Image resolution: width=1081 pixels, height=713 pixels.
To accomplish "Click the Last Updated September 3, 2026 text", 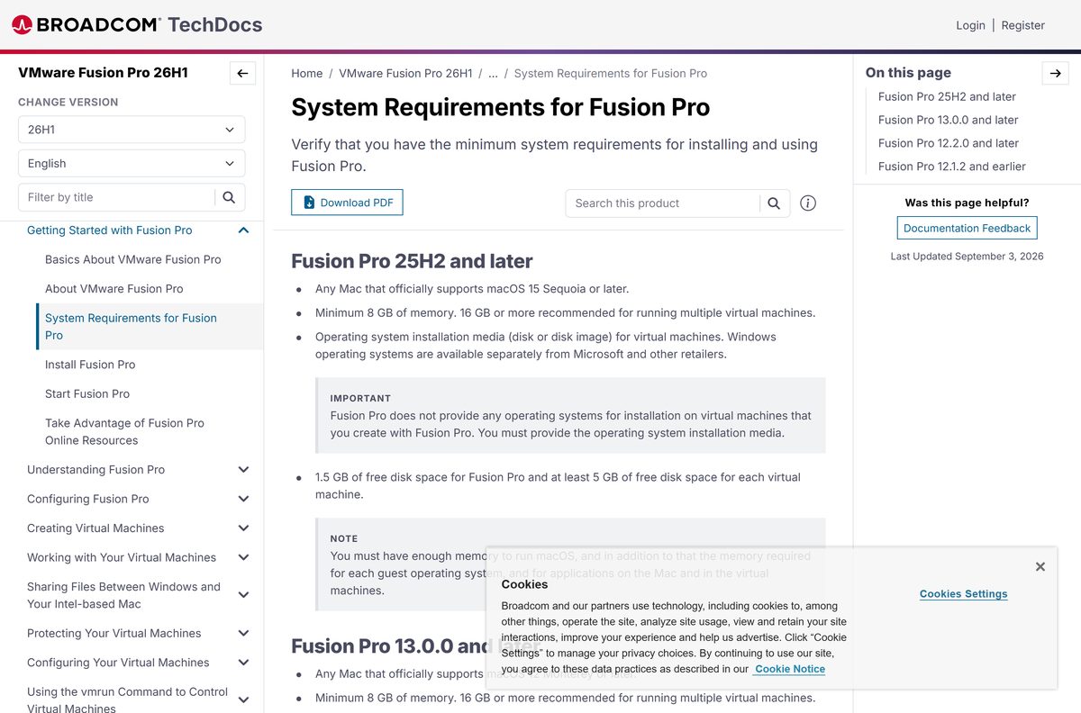I will (x=967, y=257).
